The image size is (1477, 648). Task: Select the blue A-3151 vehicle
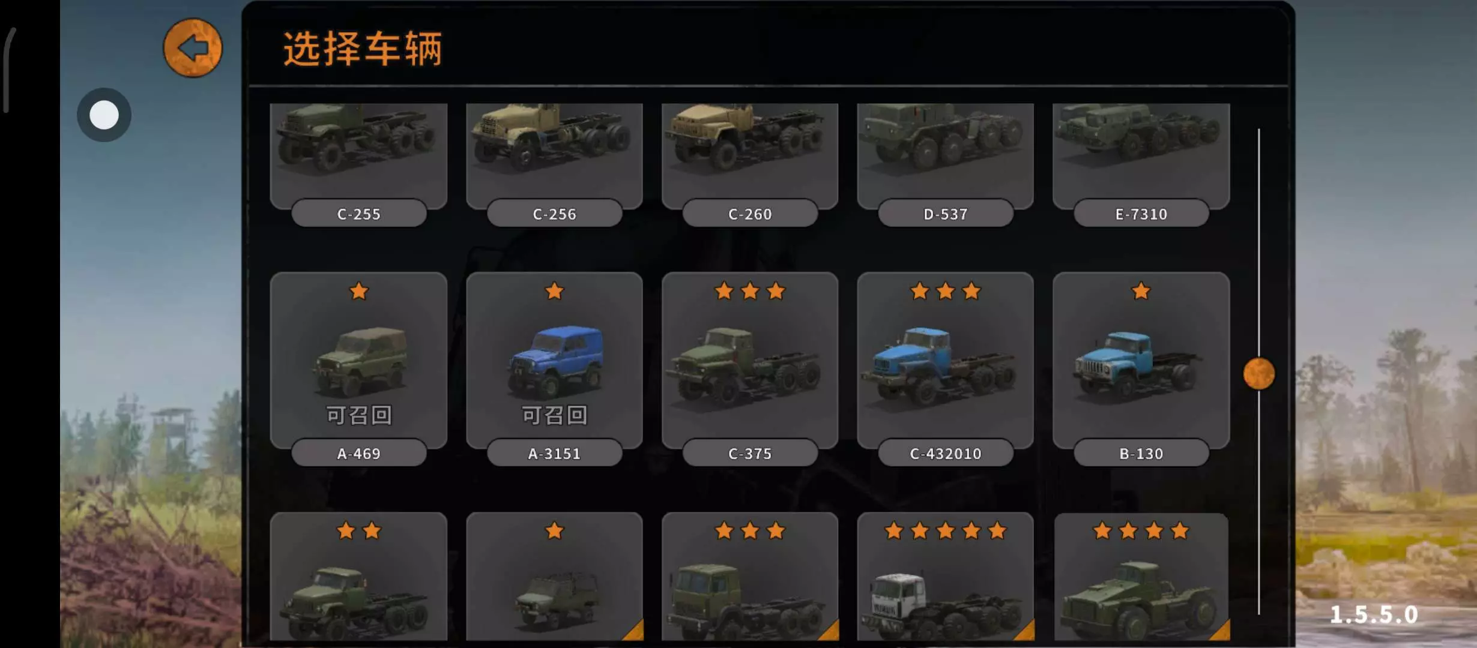(554, 360)
